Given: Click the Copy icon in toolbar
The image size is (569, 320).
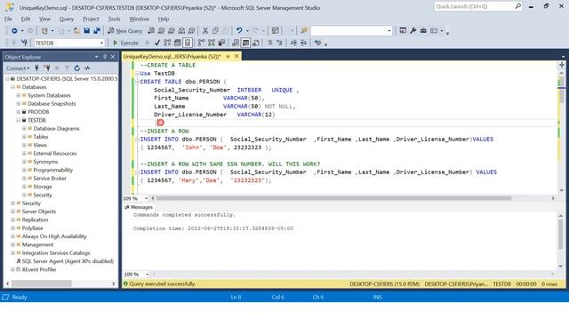Looking at the screenshot, I should 215,31.
